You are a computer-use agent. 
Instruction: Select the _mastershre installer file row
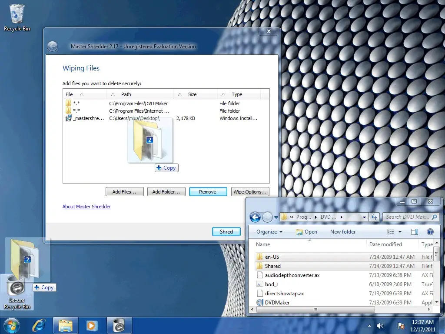[x=87, y=118]
